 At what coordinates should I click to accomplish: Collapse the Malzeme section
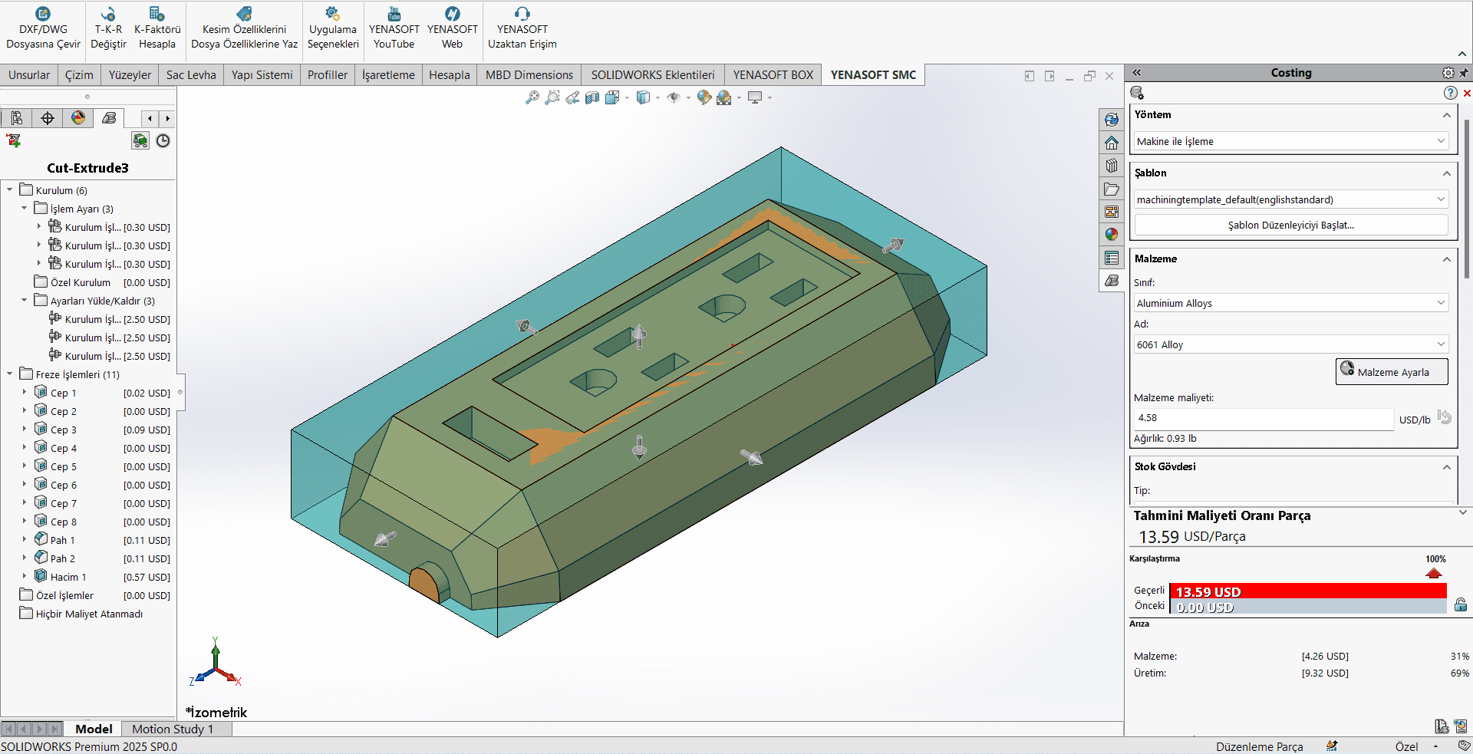1446,259
